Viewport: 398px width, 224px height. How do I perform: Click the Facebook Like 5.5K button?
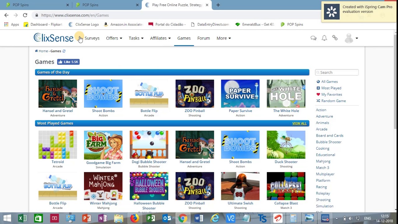click(68, 62)
